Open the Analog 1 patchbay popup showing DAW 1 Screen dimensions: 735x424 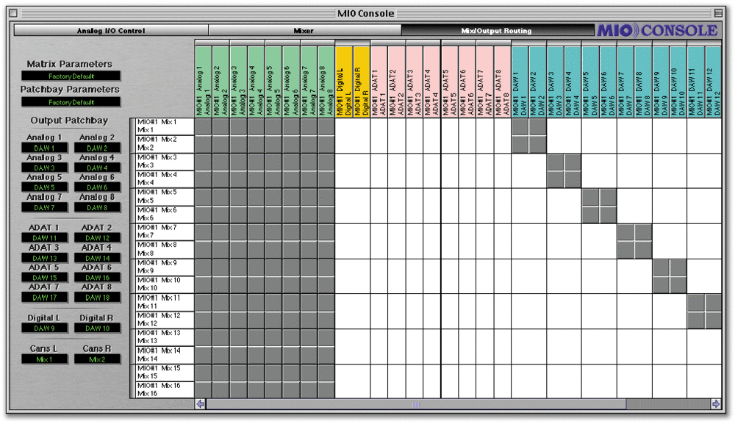pos(45,148)
